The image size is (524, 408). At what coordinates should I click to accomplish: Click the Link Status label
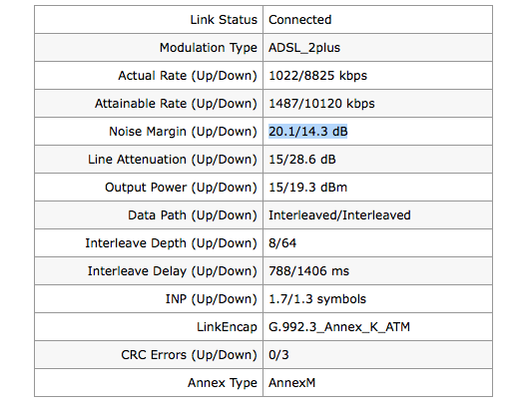pyautogui.click(x=224, y=20)
